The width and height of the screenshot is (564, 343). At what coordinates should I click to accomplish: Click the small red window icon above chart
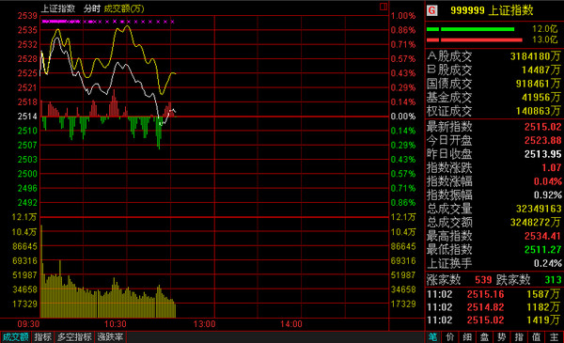[x=384, y=7]
